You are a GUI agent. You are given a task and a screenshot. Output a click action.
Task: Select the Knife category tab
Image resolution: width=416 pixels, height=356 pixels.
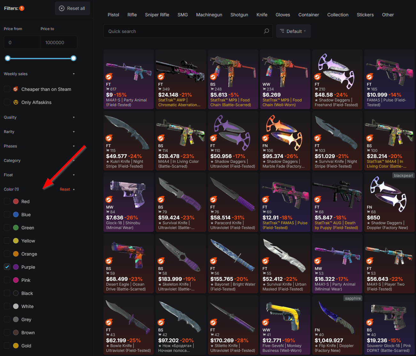click(x=262, y=15)
